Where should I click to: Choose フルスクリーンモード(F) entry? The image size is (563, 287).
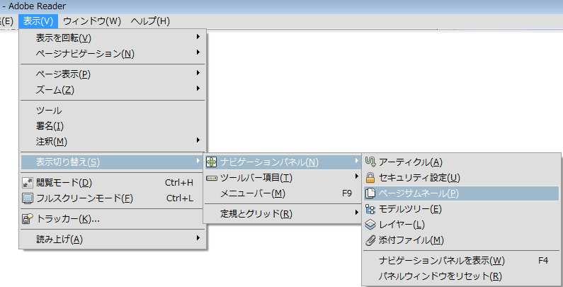coord(113,198)
